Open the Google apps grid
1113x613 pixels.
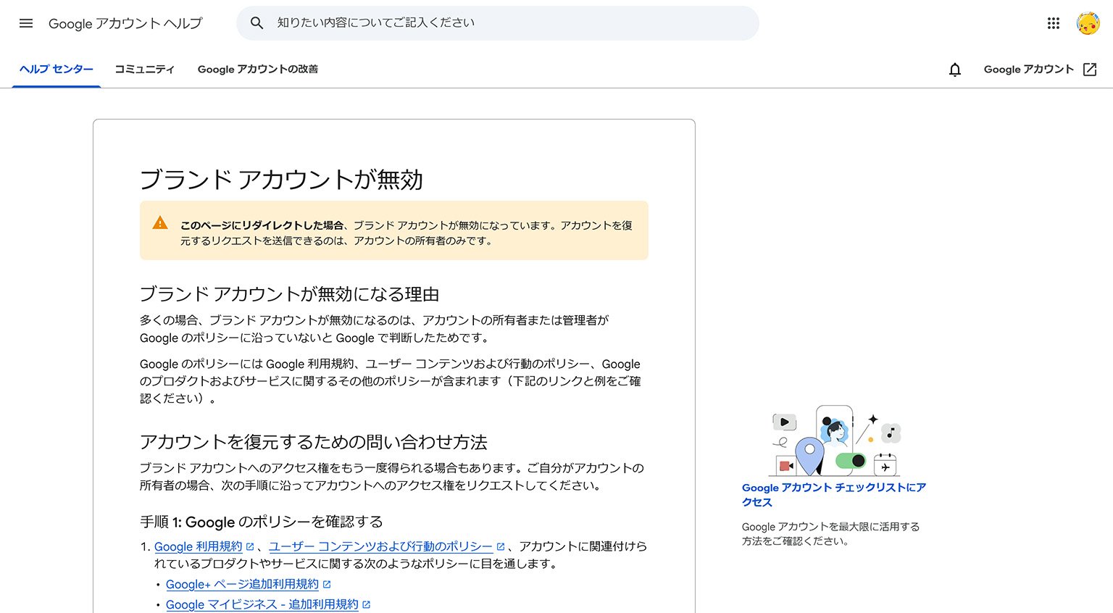tap(1054, 23)
